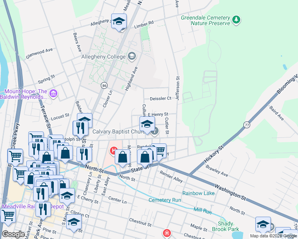Screen dimensions: 298x239
Task: Click the Remler Alley label
Action: 171,176
